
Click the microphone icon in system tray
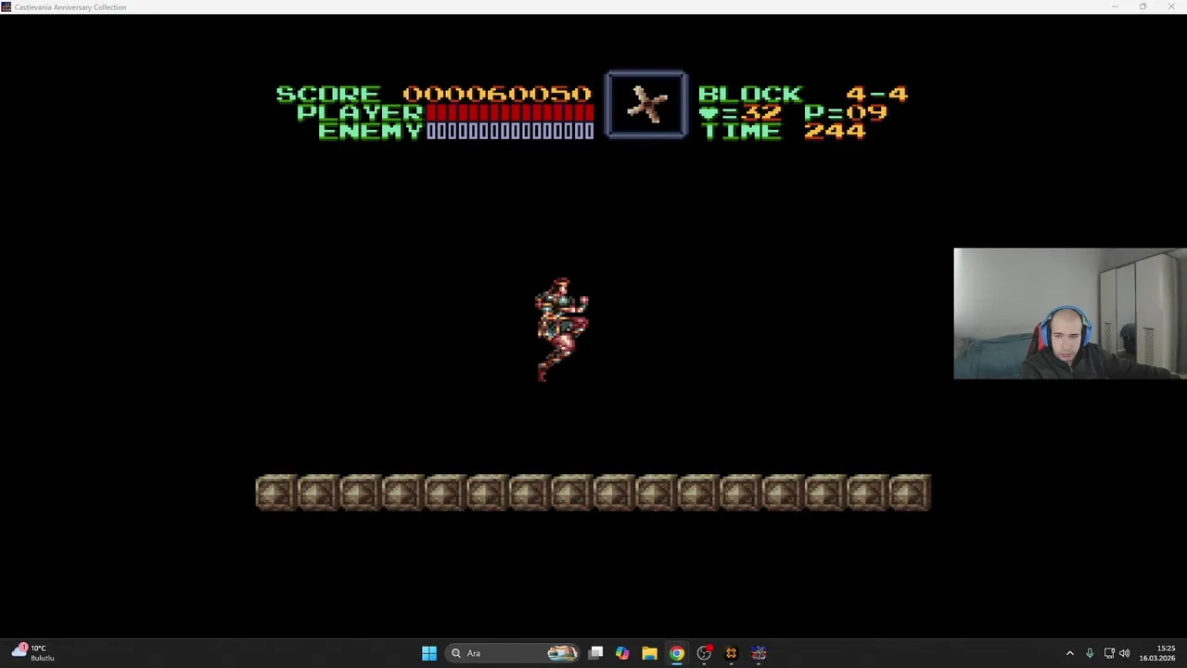coord(1090,653)
